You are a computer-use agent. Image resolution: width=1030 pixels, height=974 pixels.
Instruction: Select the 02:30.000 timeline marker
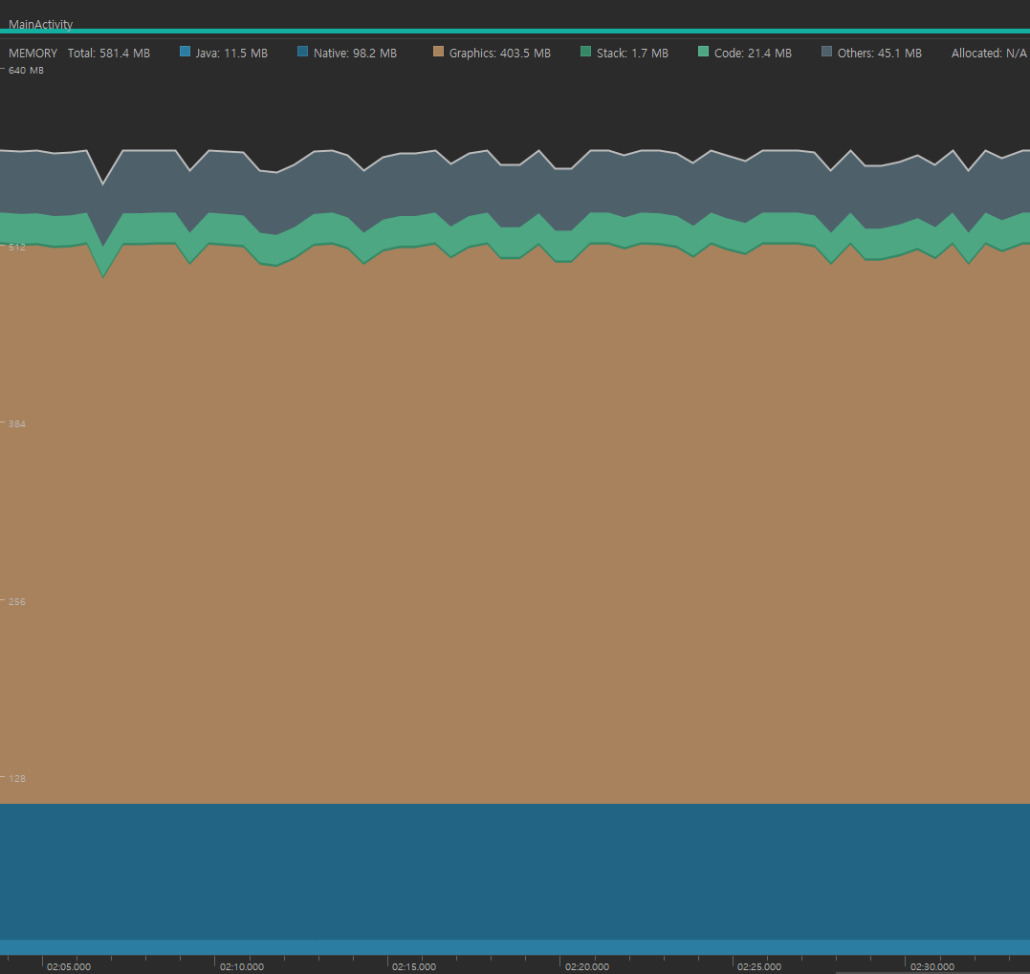click(932, 966)
